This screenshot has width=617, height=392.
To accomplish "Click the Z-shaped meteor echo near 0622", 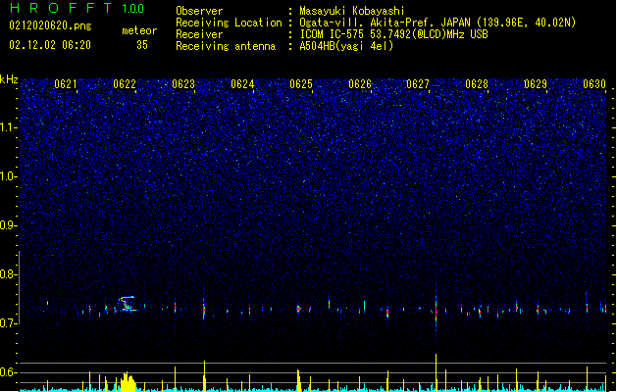I will click(x=128, y=304).
